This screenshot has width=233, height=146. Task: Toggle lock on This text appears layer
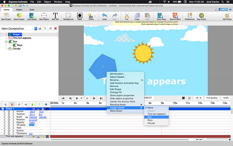point(43,136)
